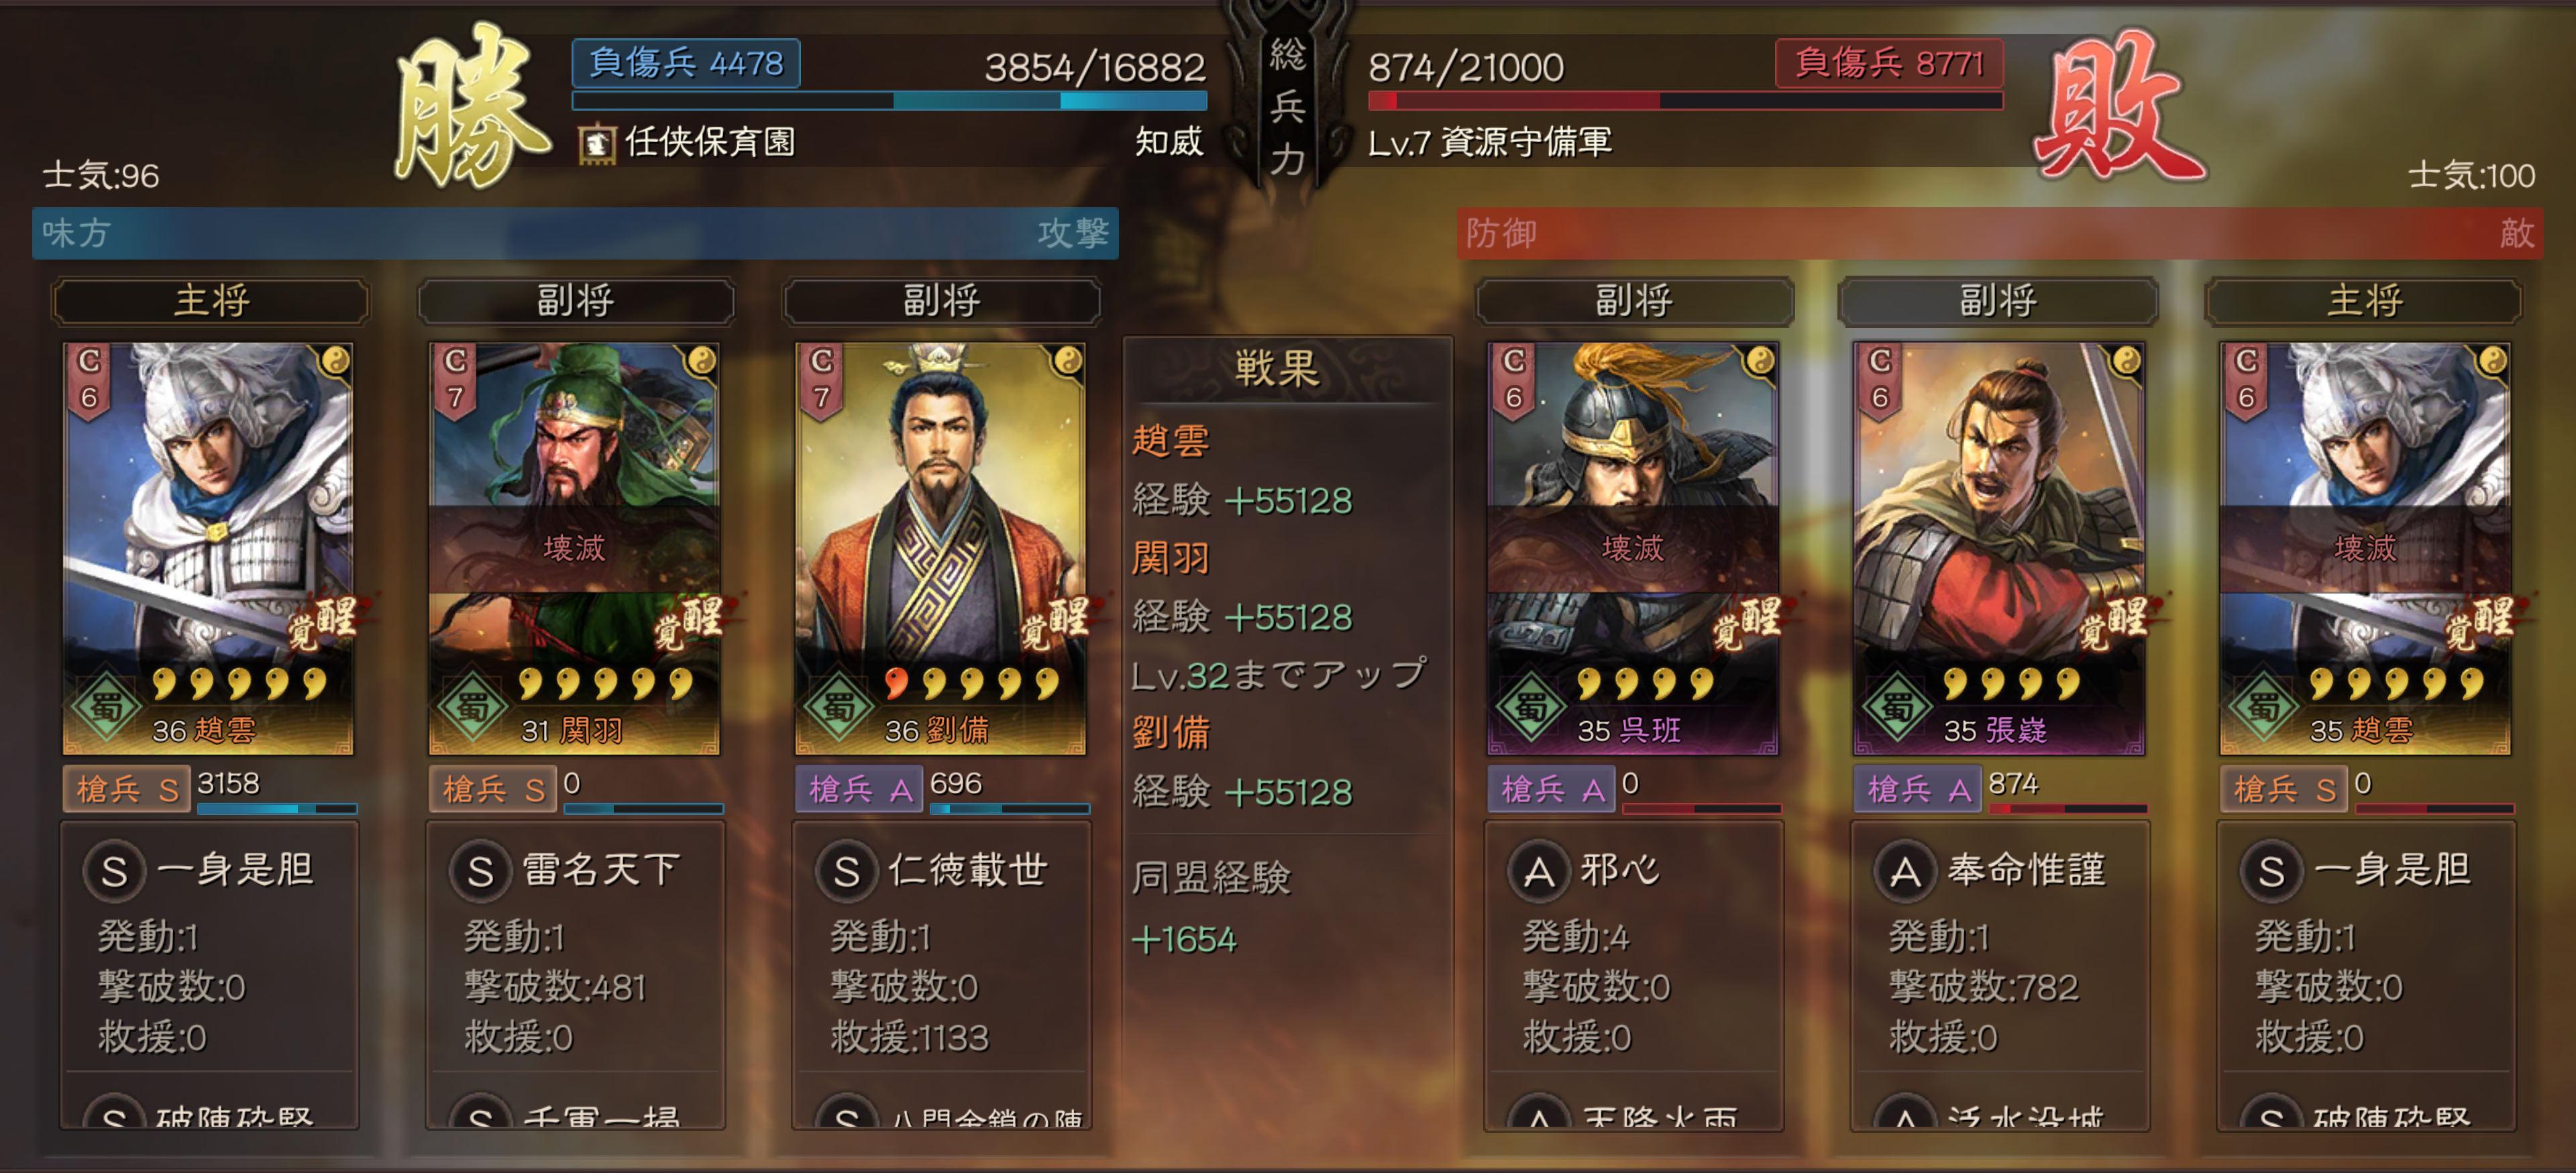Click the 任侠保育園 alliance emblem icon
2576x1173 pixels.
point(597,142)
